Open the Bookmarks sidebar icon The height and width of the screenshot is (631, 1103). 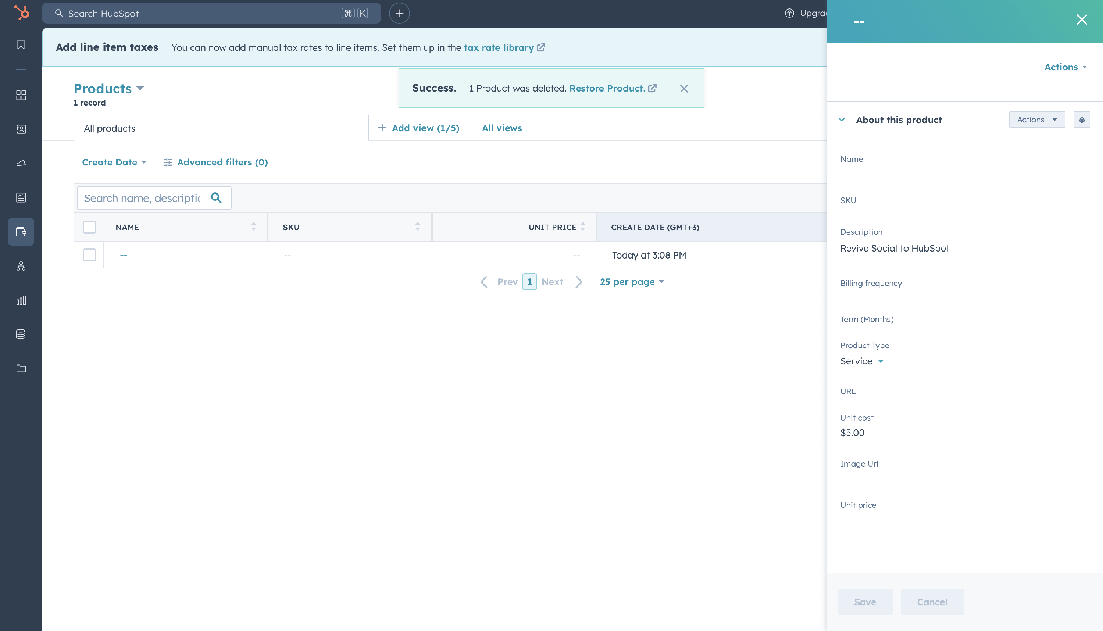tap(21, 44)
